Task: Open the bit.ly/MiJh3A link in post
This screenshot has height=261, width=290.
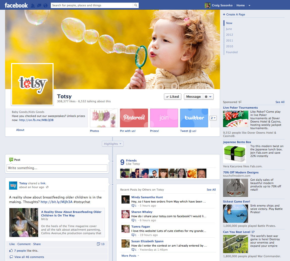Action: [x=56, y=202]
